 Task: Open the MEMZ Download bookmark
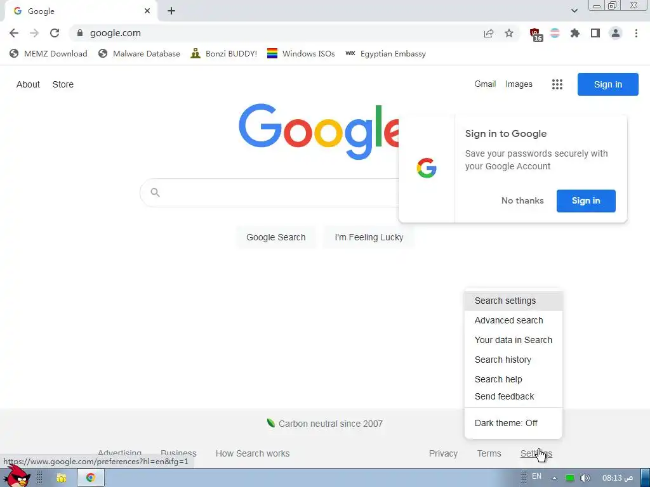[x=48, y=53]
